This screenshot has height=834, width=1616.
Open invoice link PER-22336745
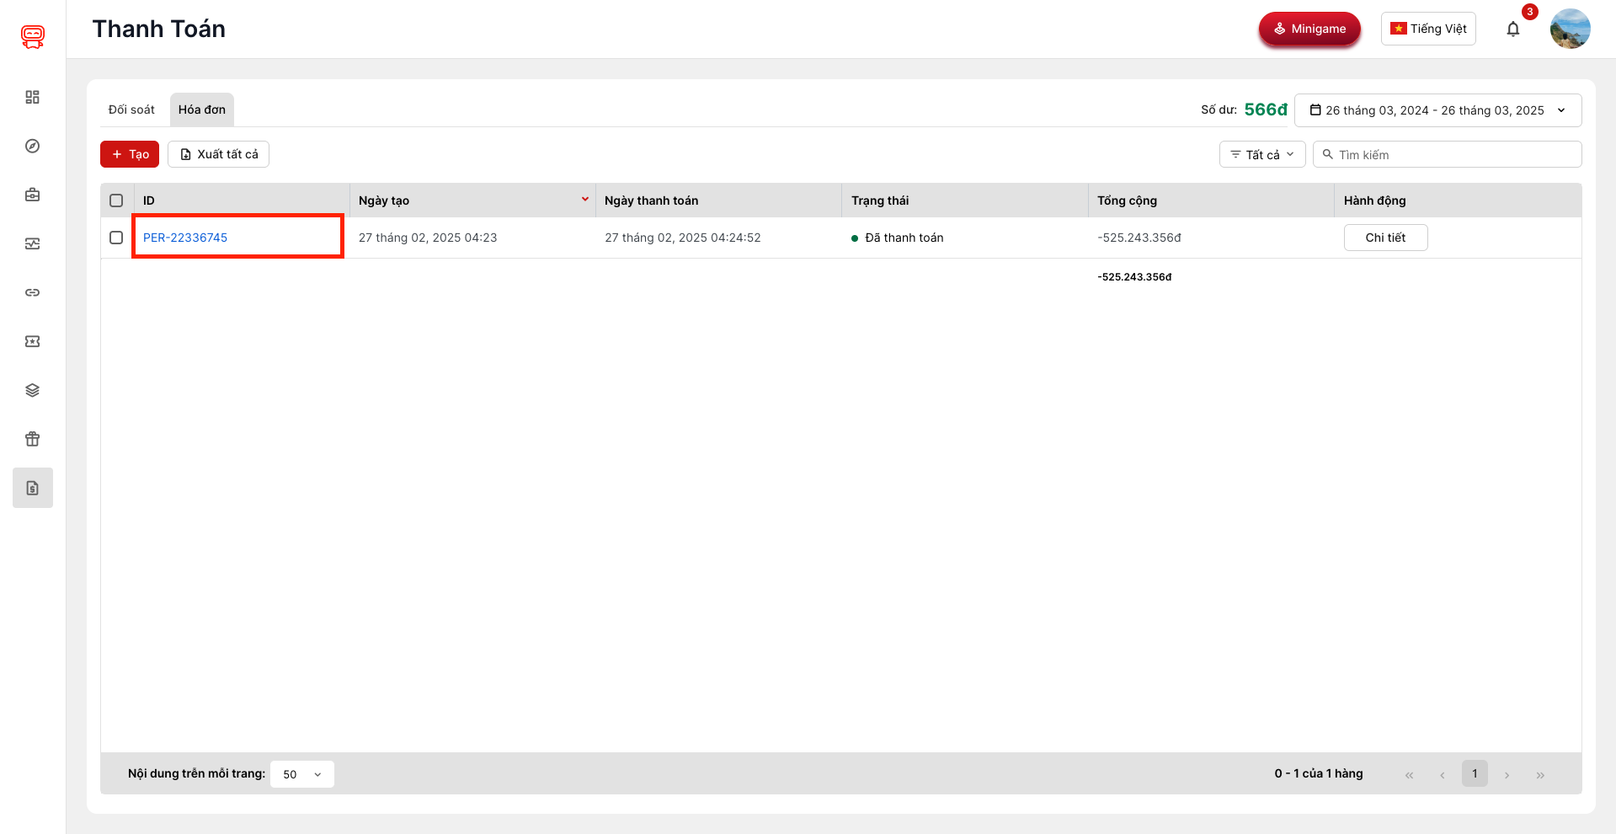[185, 238]
